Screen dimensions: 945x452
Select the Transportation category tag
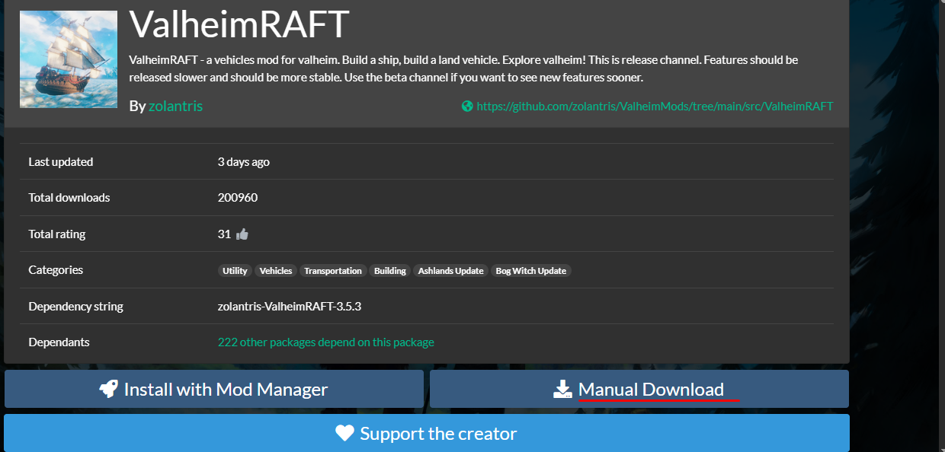click(333, 271)
